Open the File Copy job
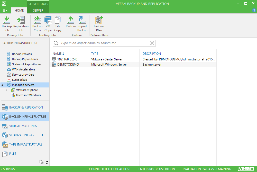The height and width of the screenshot is (172, 257). (x=58, y=24)
